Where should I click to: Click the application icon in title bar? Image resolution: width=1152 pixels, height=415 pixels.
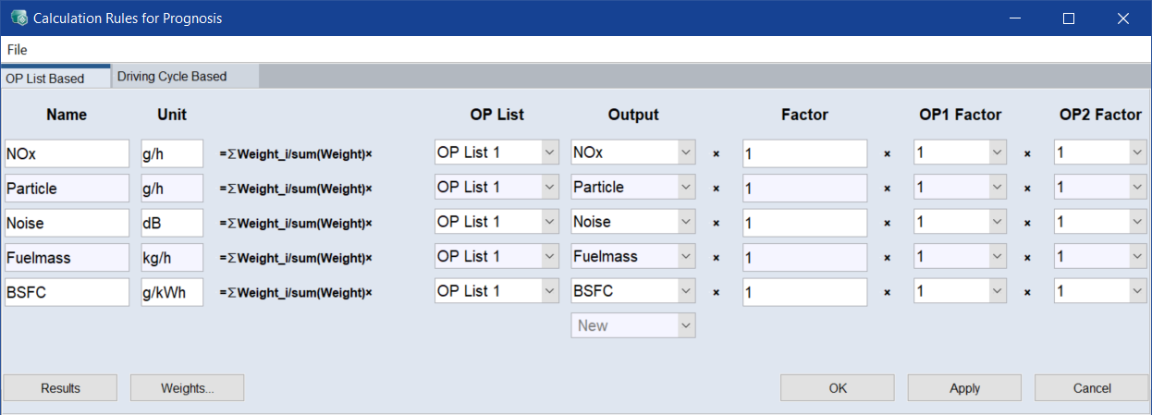[18, 18]
